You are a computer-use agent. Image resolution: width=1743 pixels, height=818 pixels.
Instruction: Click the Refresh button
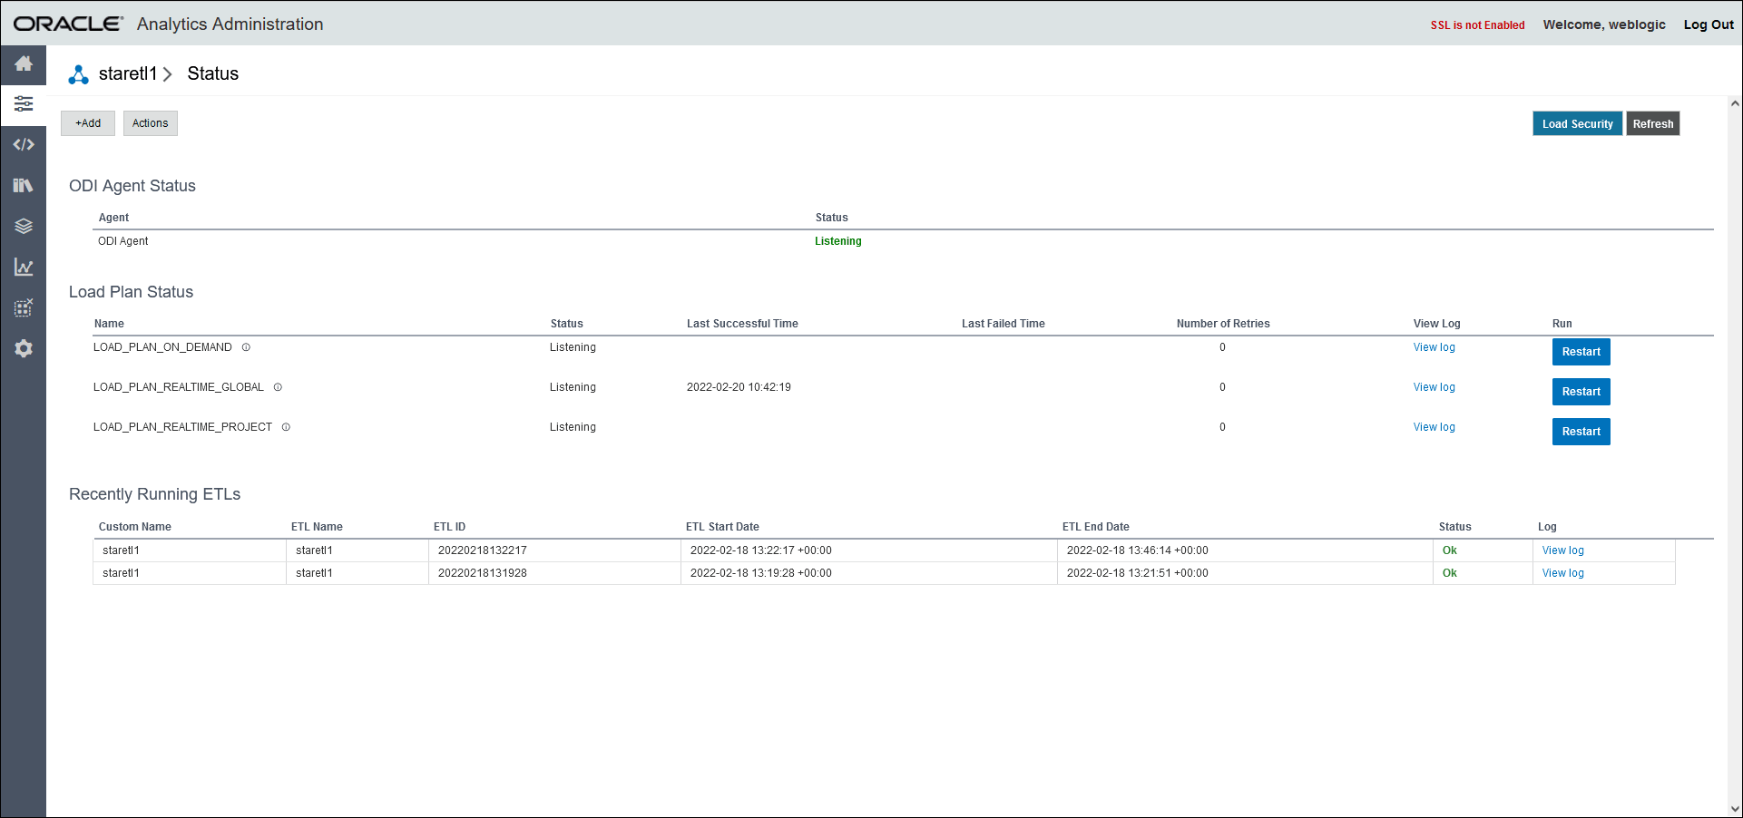coord(1653,124)
